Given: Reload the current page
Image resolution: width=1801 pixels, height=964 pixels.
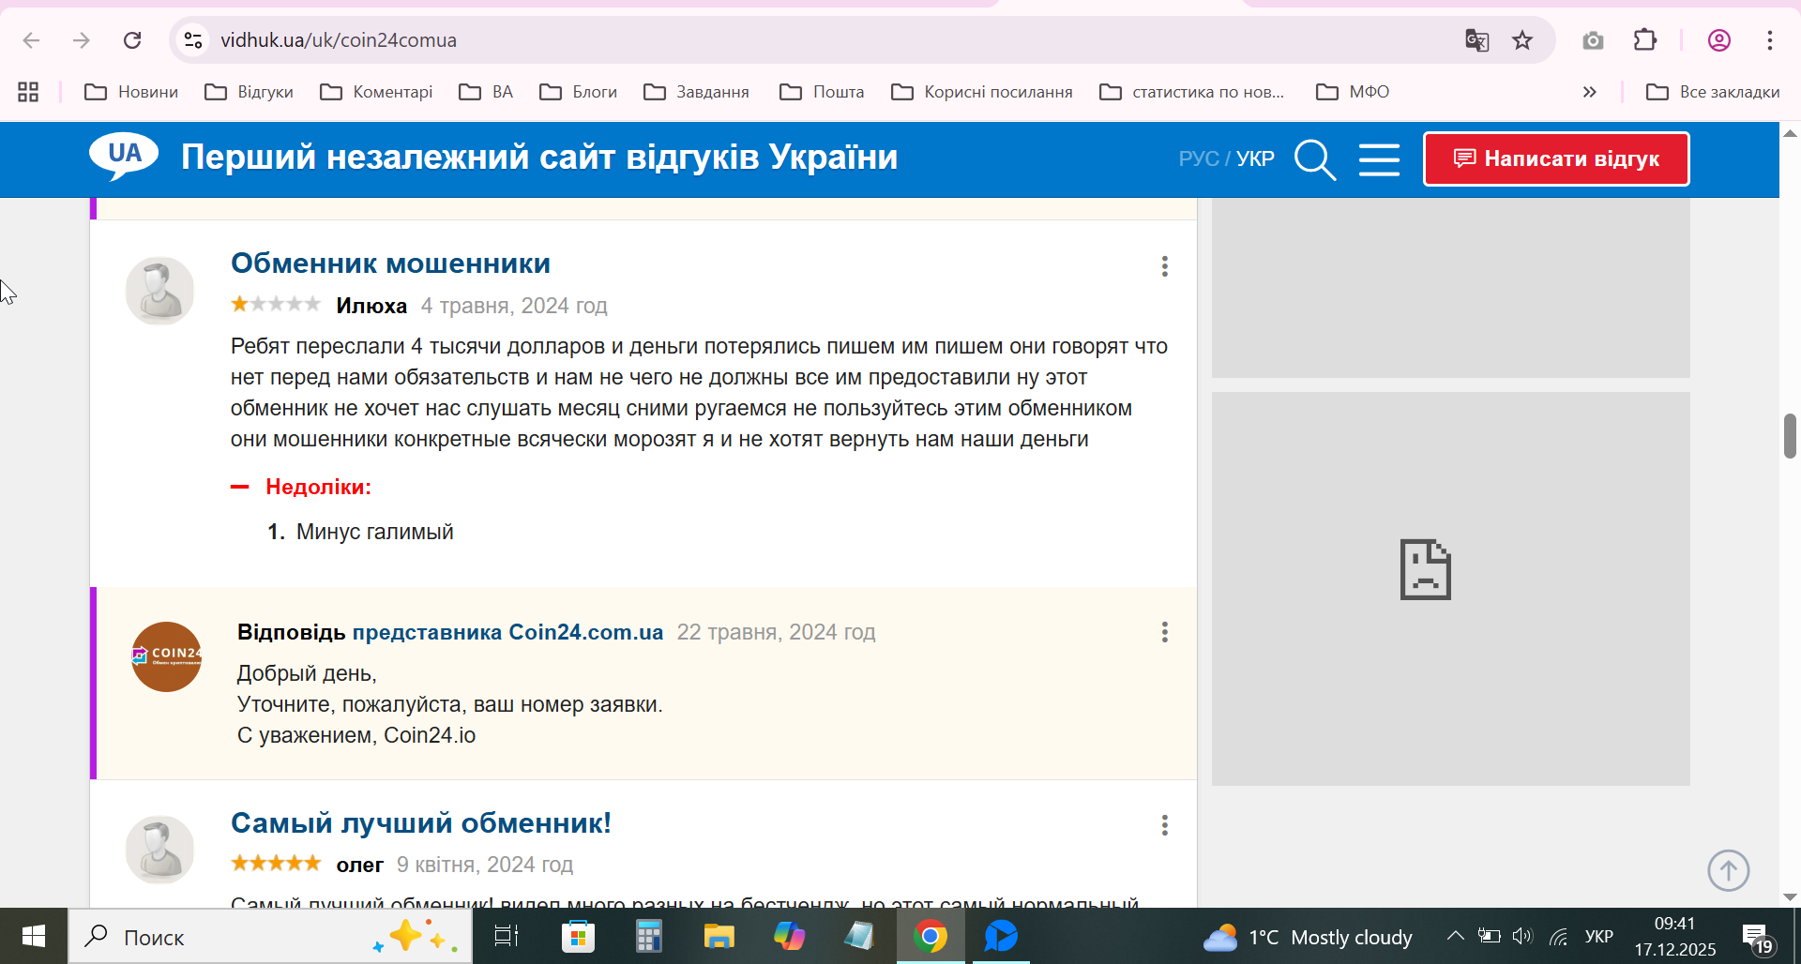Looking at the screenshot, I should click(x=132, y=40).
